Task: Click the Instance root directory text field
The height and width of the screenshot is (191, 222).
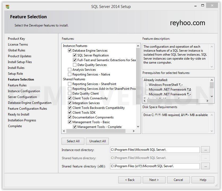Action: 155,150
